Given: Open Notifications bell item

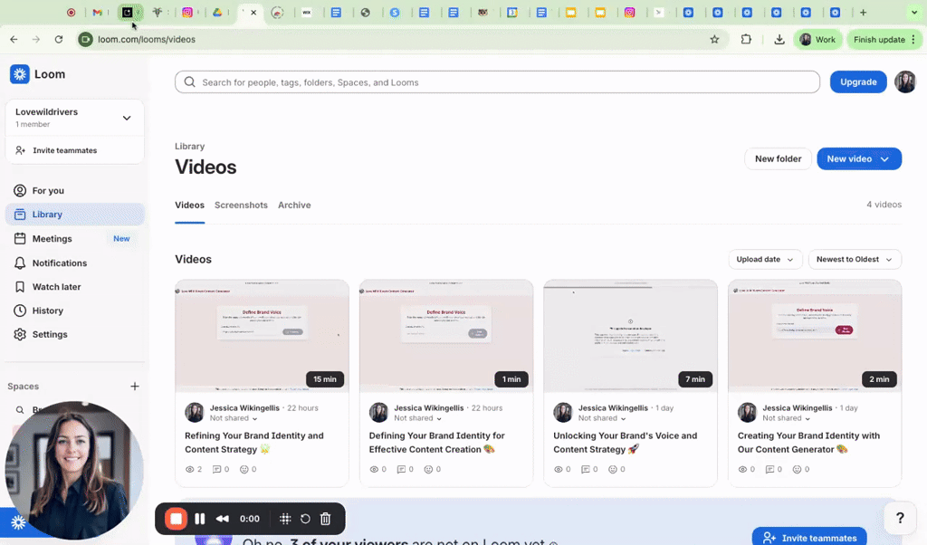Looking at the screenshot, I should [74, 263].
